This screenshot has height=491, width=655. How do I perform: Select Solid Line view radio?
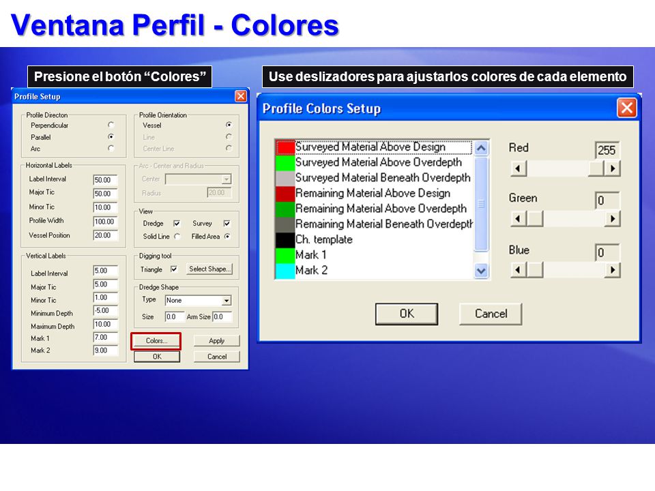tap(177, 237)
